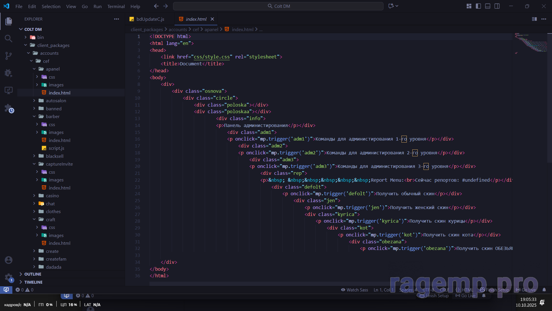Screen dimensions: 552x311
Task: Open the Source Control view
Action: pyautogui.click(x=9, y=56)
